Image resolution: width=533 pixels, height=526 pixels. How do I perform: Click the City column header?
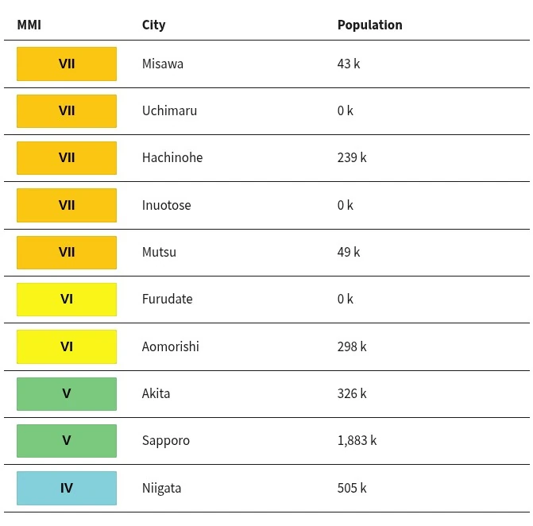click(154, 25)
